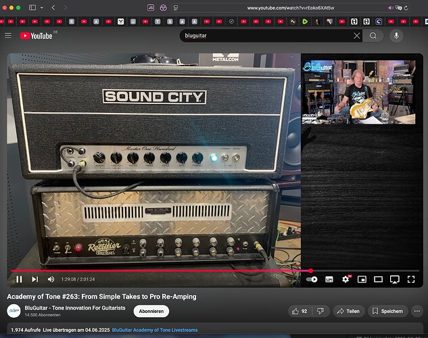This screenshot has width=428, height=338.
Task: Click the video title text
Action: point(101,297)
